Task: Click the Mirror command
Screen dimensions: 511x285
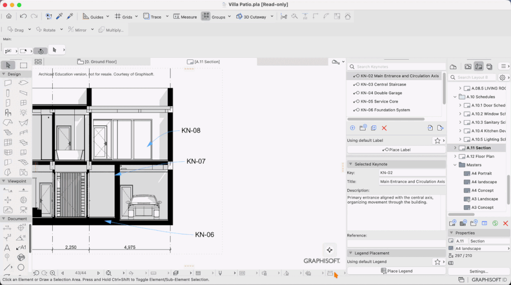Action: (77, 30)
